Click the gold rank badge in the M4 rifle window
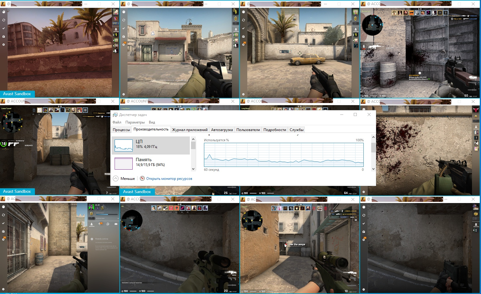The height and width of the screenshot is (294, 481). tap(236, 19)
